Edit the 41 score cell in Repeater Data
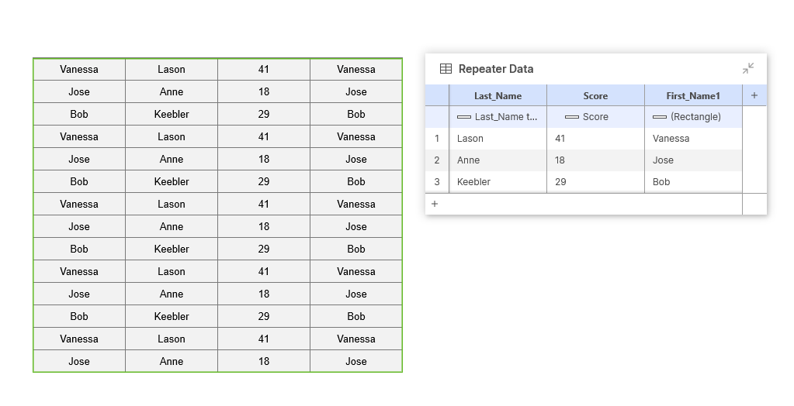794x406 pixels. point(595,139)
